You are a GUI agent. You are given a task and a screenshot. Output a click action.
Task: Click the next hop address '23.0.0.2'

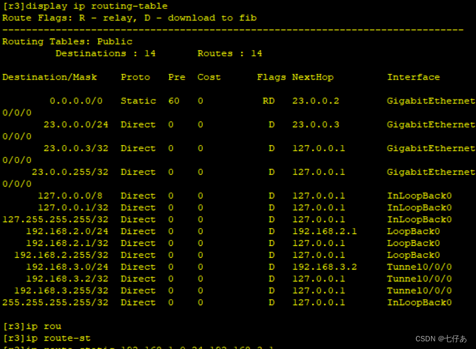coord(315,101)
